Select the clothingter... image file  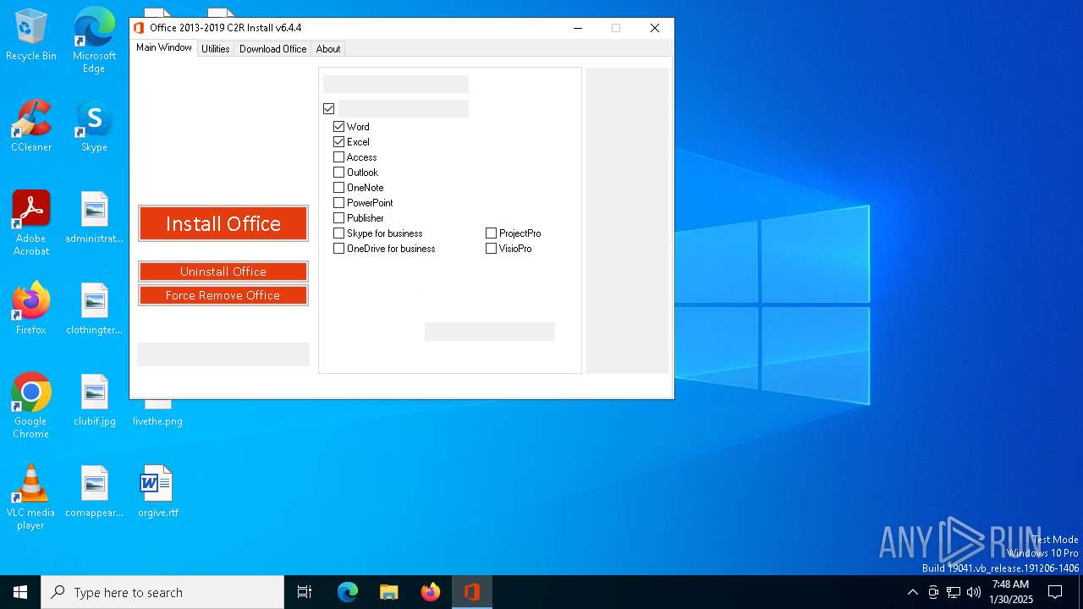pyautogui.click(x=94, y=309)
